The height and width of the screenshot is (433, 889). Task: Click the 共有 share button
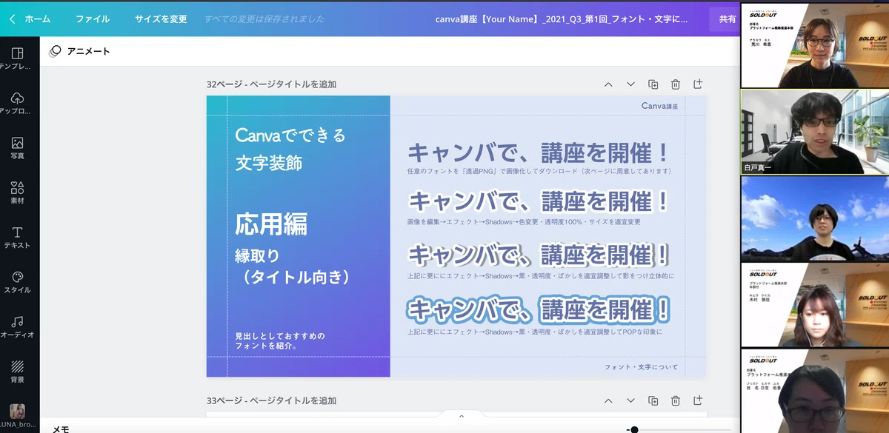[x=726, y=19]
